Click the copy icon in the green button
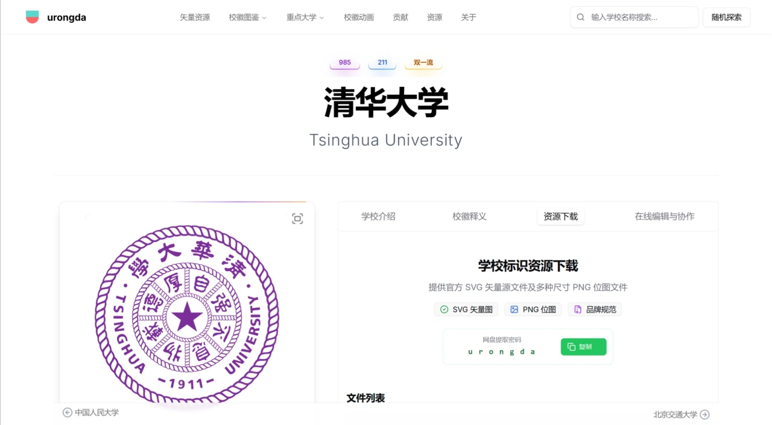 572,347
